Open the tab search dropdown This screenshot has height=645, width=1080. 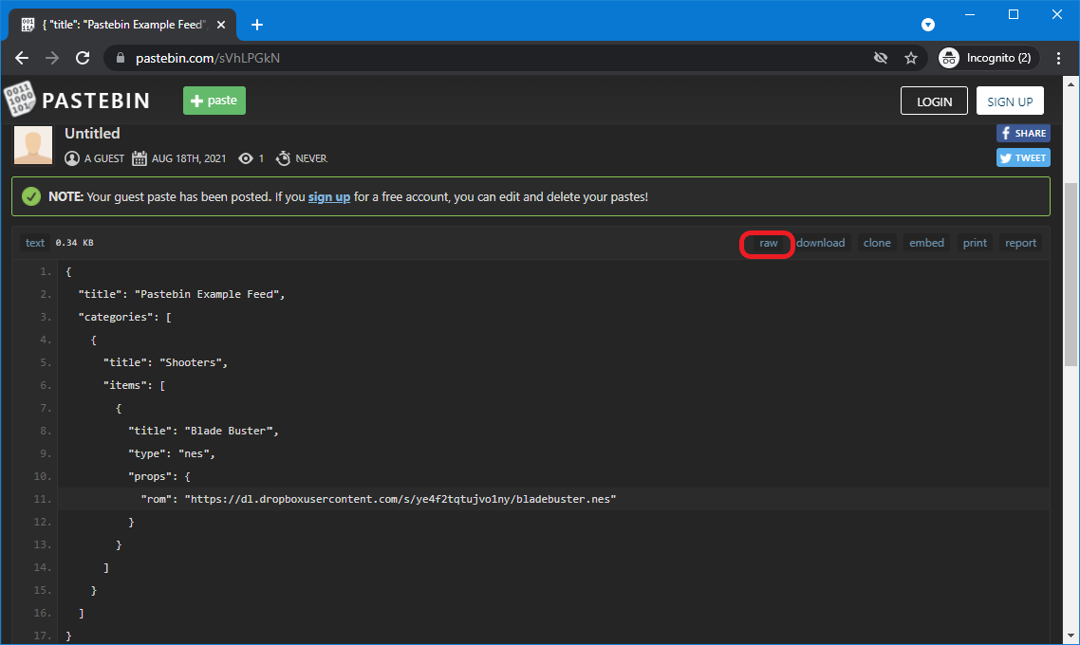click(x=928, y=25)
